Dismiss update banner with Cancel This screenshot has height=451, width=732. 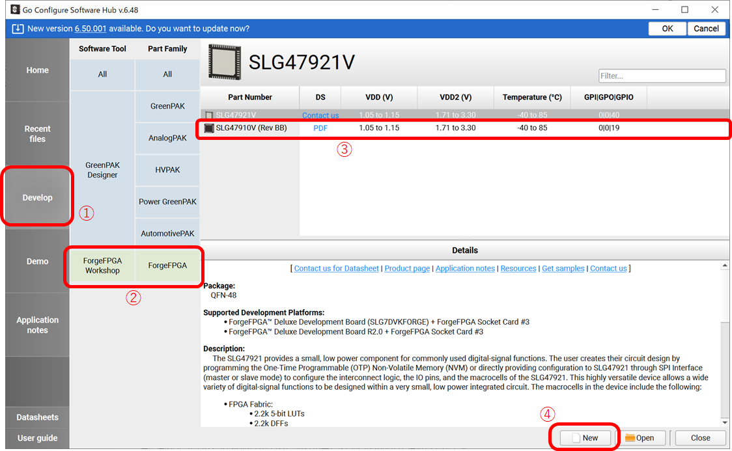pyautogui.click(x=706, y=29)
